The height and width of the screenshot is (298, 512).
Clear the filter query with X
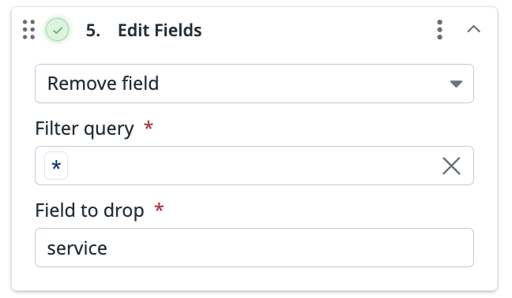[451, 166]
